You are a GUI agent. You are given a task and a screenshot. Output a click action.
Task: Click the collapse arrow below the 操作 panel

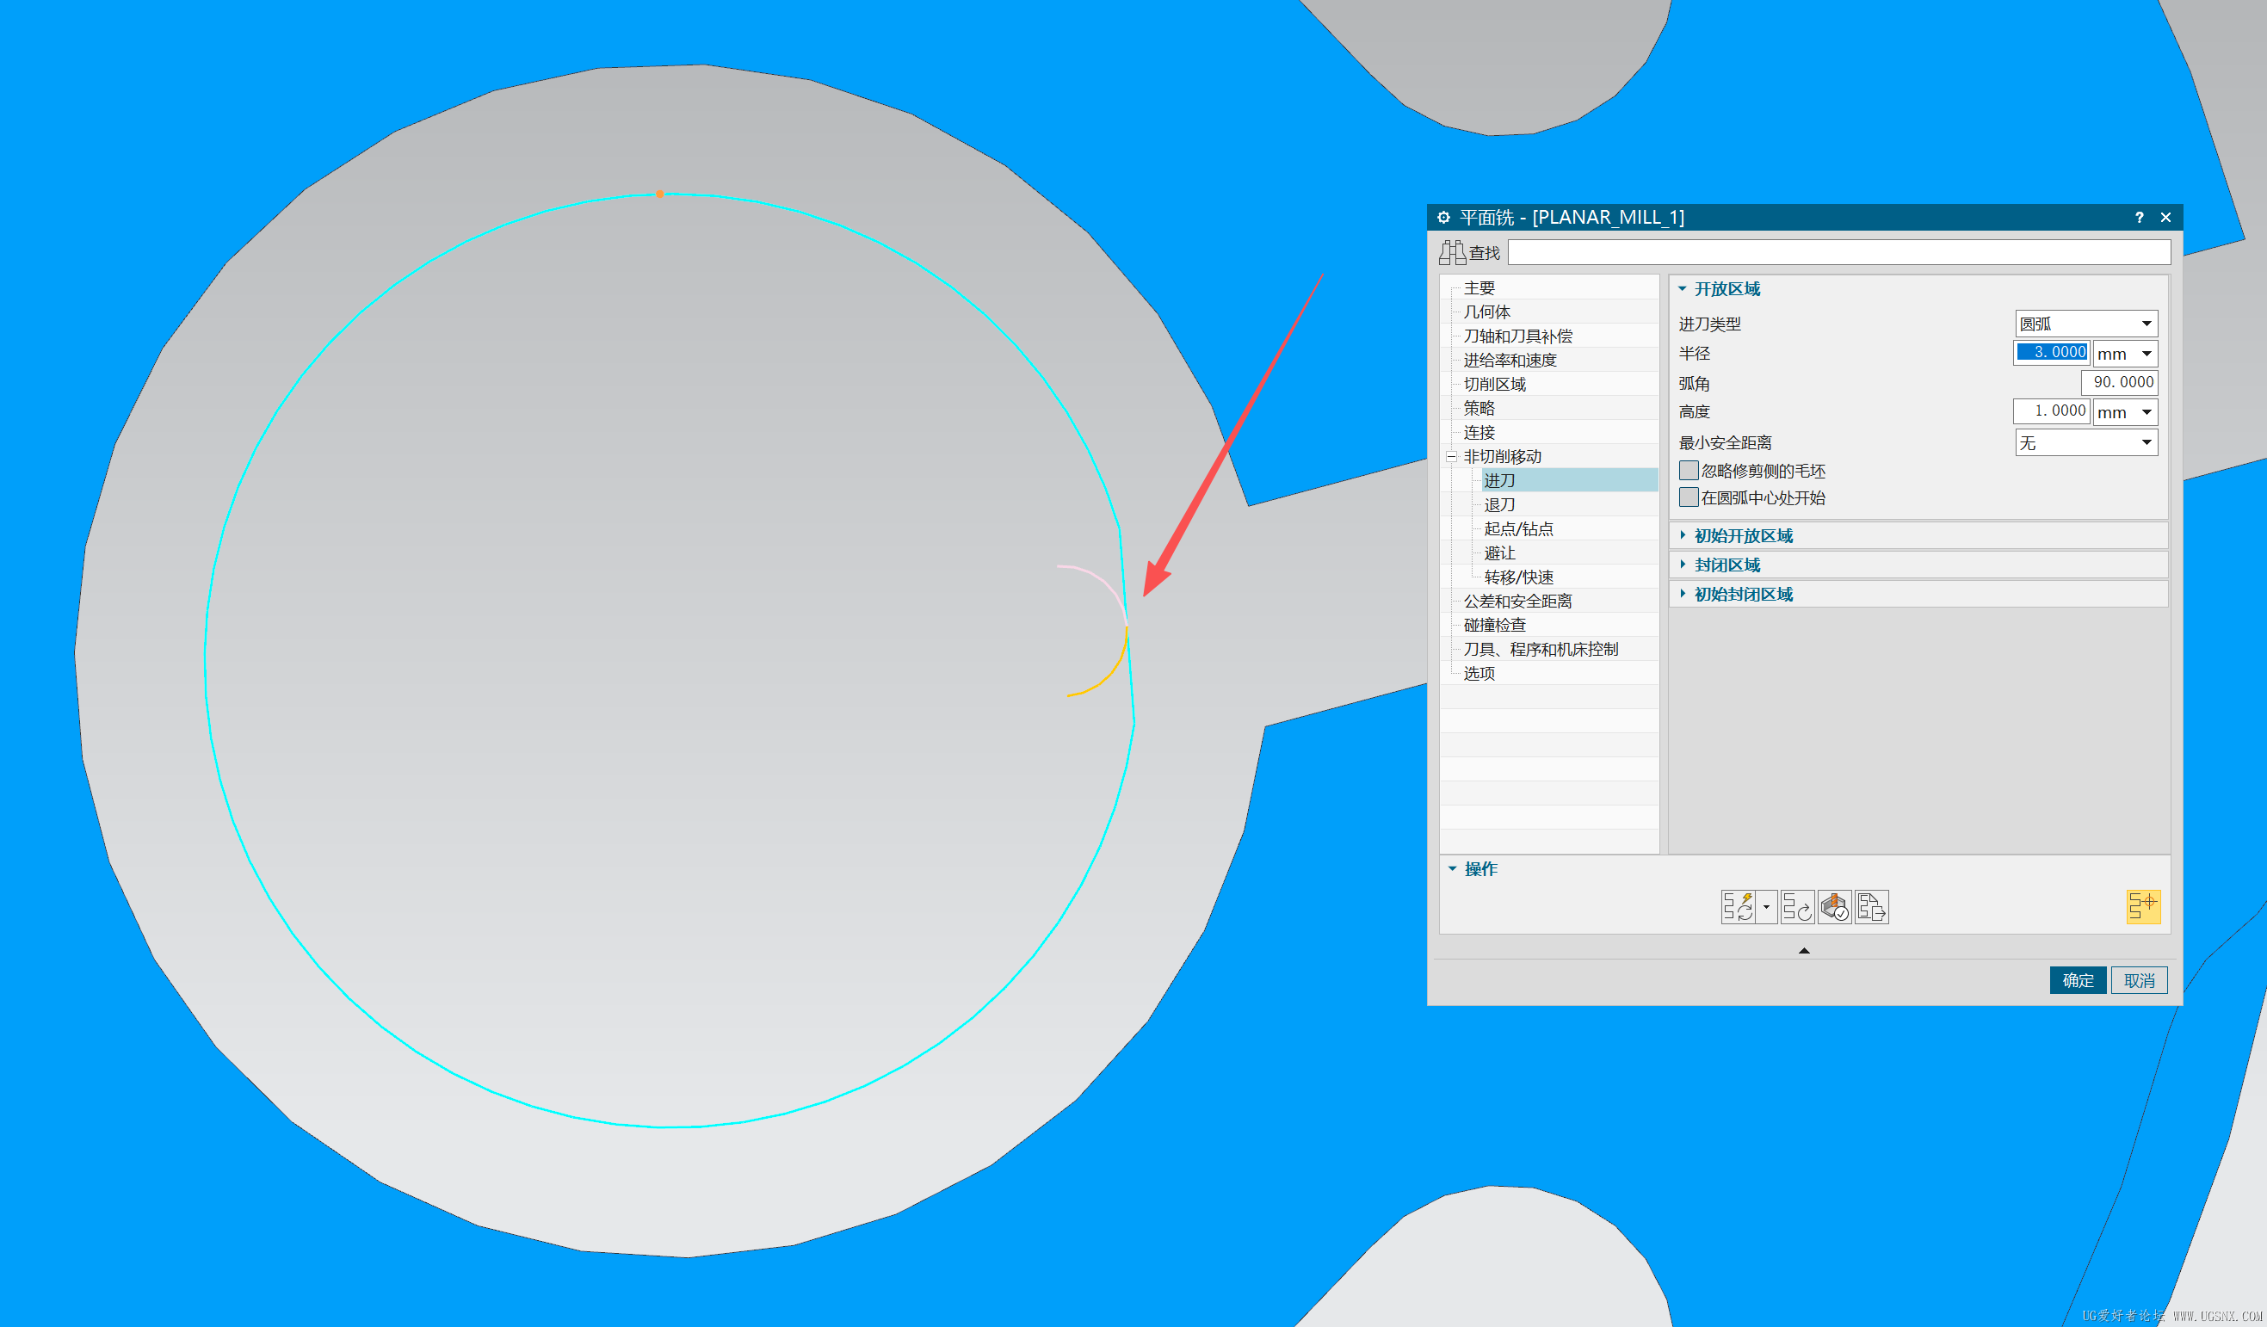coord(1804,950)
